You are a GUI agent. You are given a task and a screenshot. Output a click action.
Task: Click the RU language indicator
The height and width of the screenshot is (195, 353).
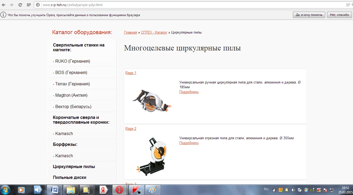(x=266, y=189)
